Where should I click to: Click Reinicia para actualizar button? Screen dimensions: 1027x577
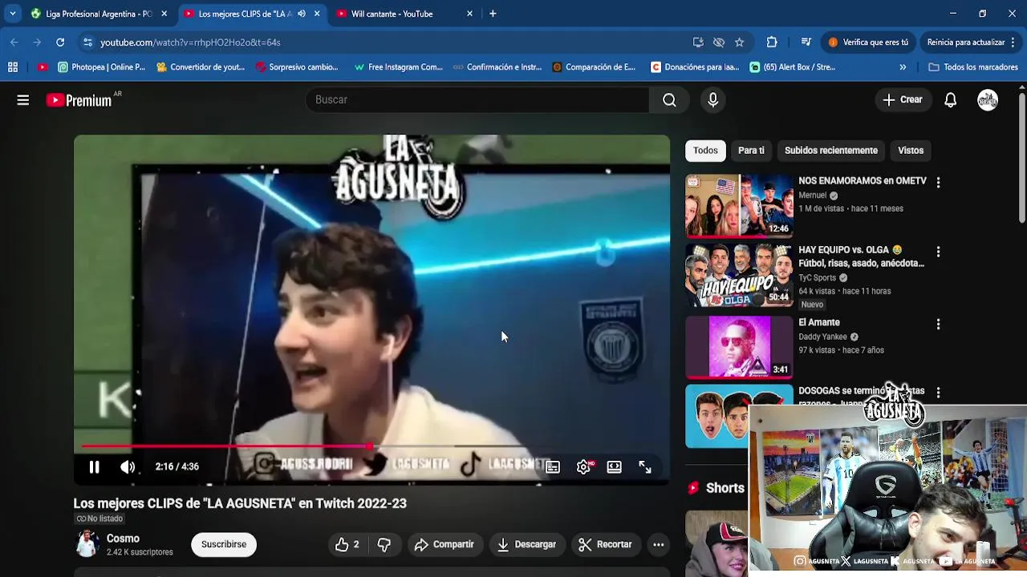point(965,42)
